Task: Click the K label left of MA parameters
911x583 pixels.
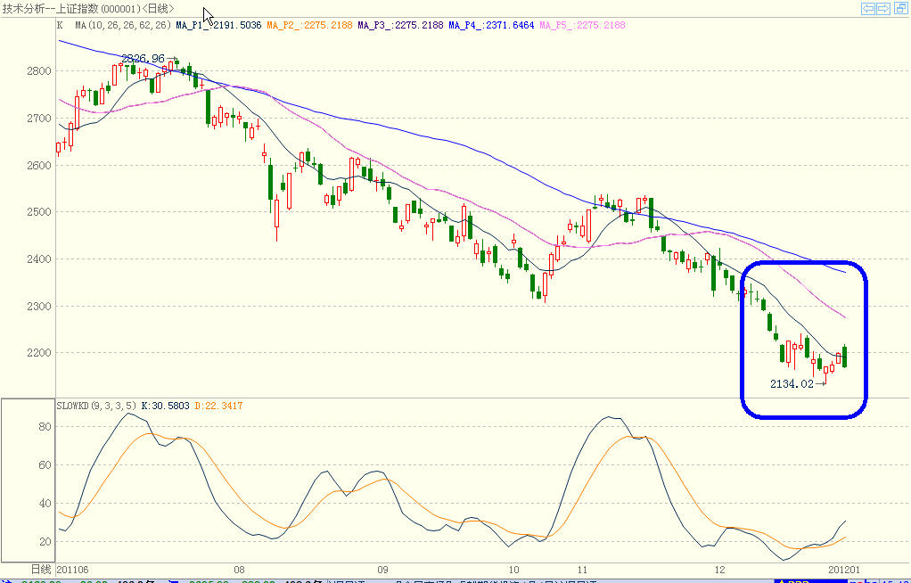Action: [60, 25]
